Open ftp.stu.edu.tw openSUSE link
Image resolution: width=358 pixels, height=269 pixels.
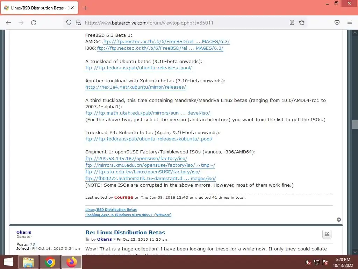click(x=143, y=172)
